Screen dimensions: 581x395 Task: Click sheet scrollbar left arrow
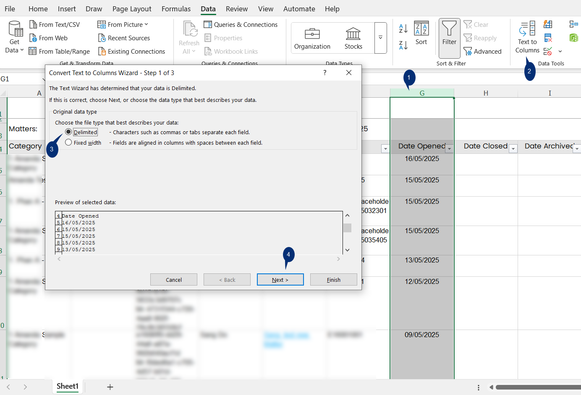[x=491, y=387]
